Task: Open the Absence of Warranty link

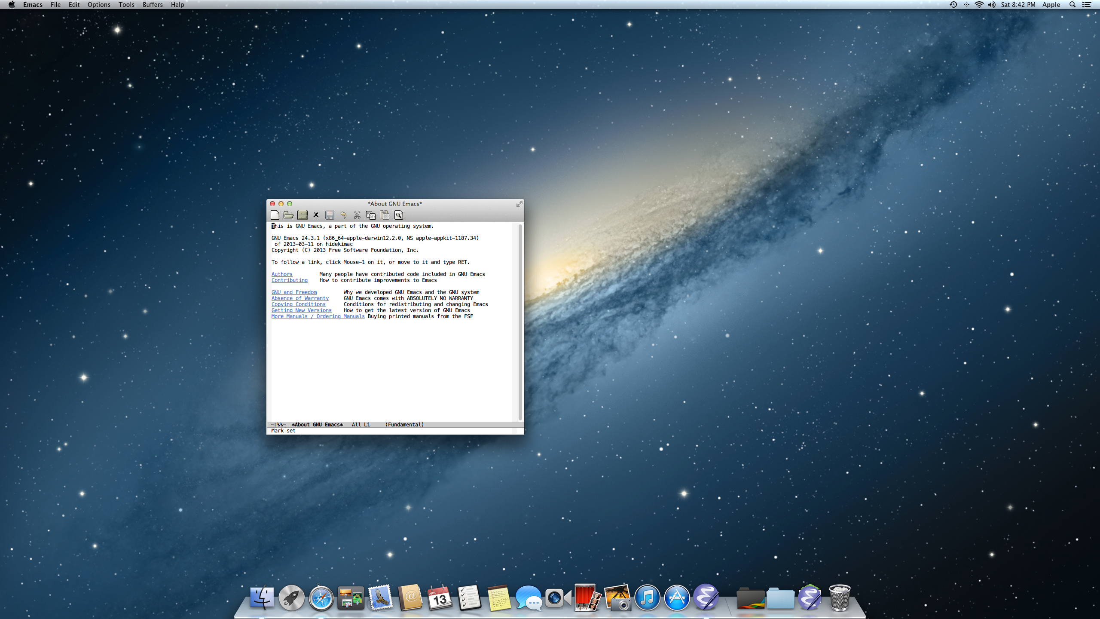Action: [300, 298]
